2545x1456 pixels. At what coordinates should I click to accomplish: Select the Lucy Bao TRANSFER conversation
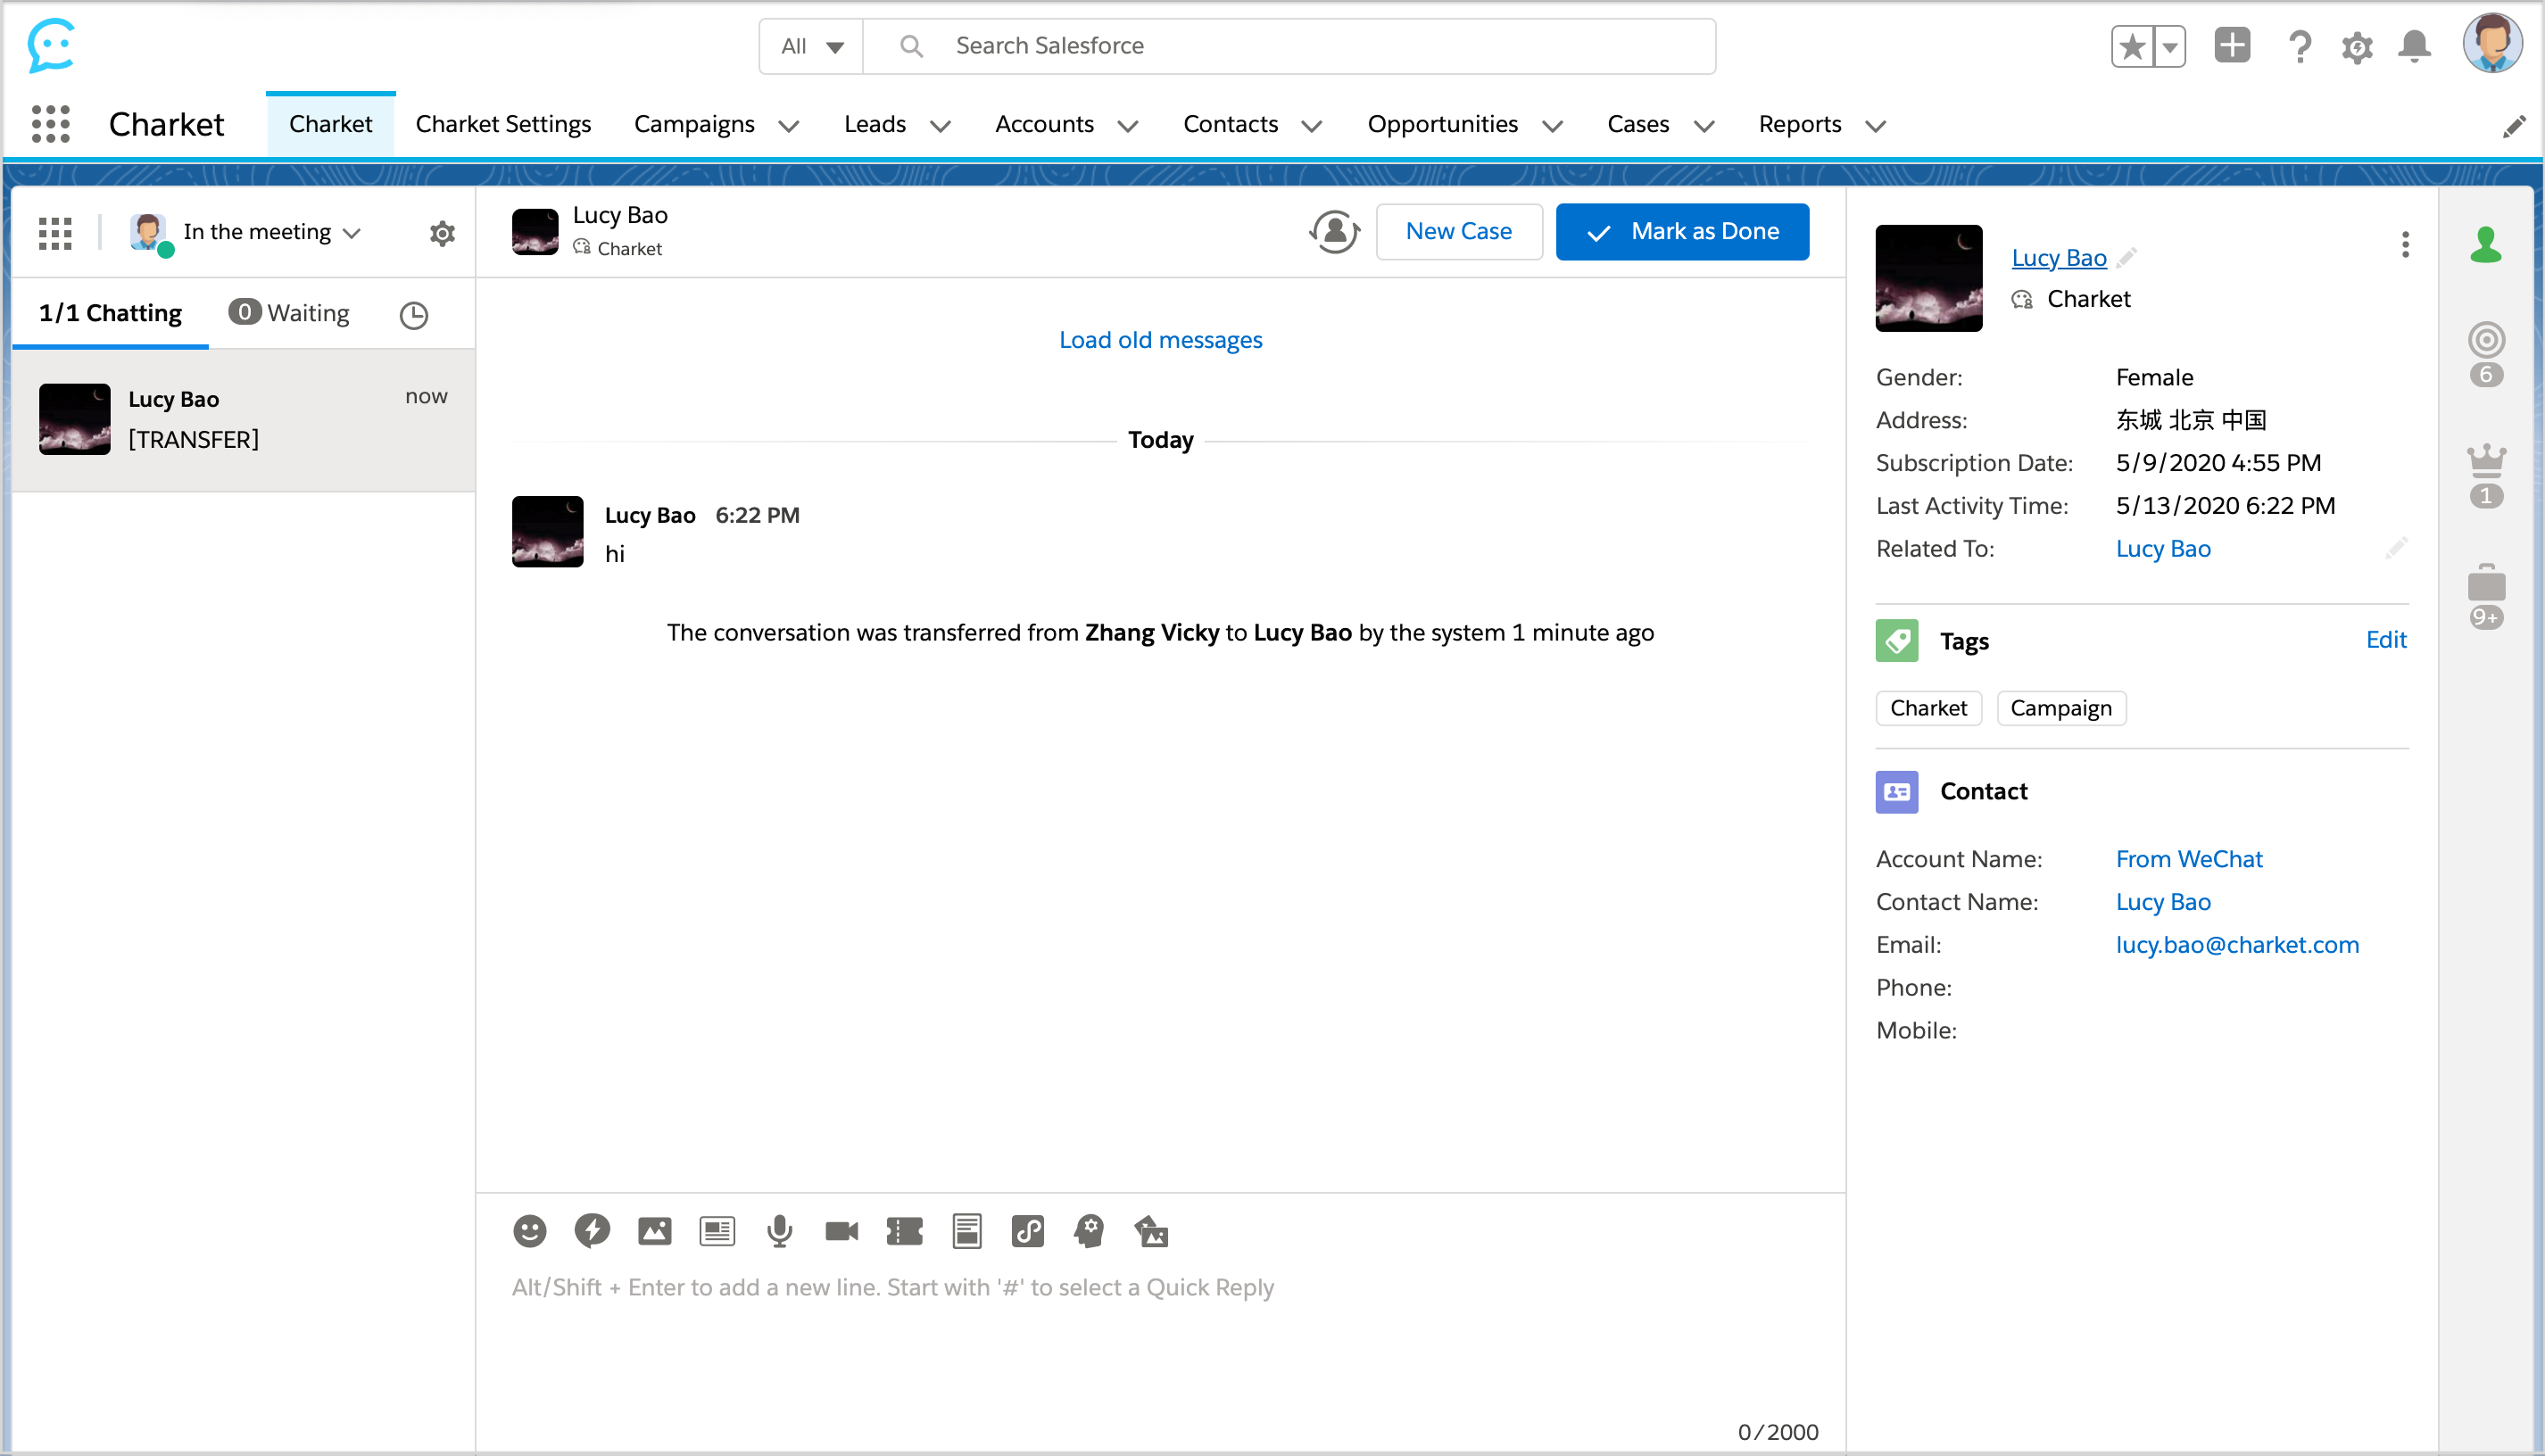[x=243, y=419]
